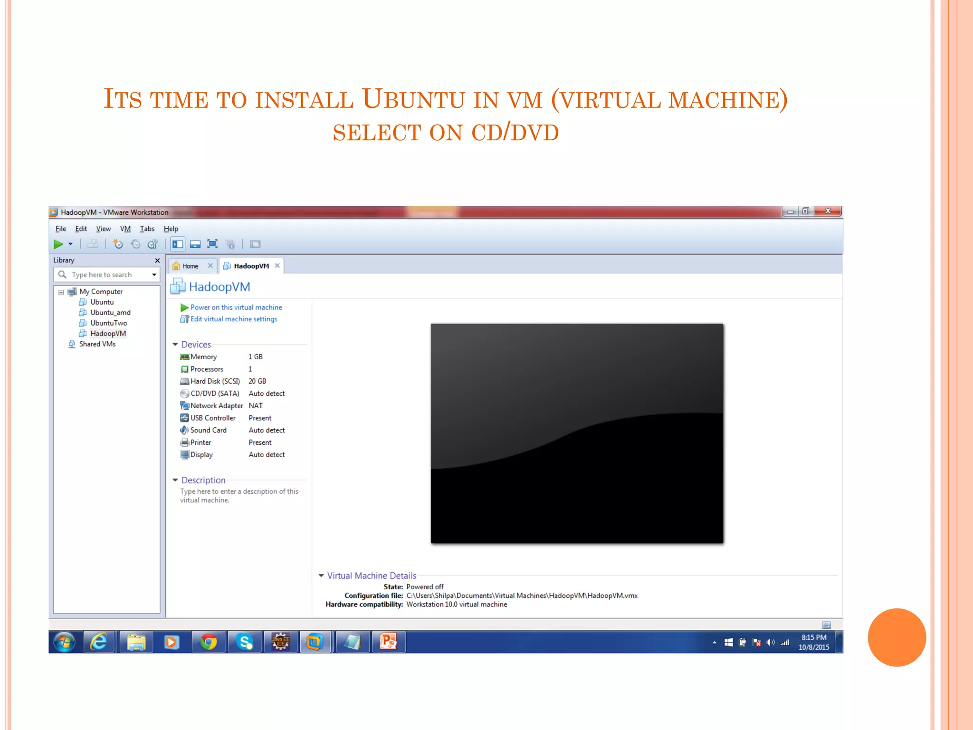Select My Computer in the library
This screenshot has width=973, height=730.
[101, 291]
